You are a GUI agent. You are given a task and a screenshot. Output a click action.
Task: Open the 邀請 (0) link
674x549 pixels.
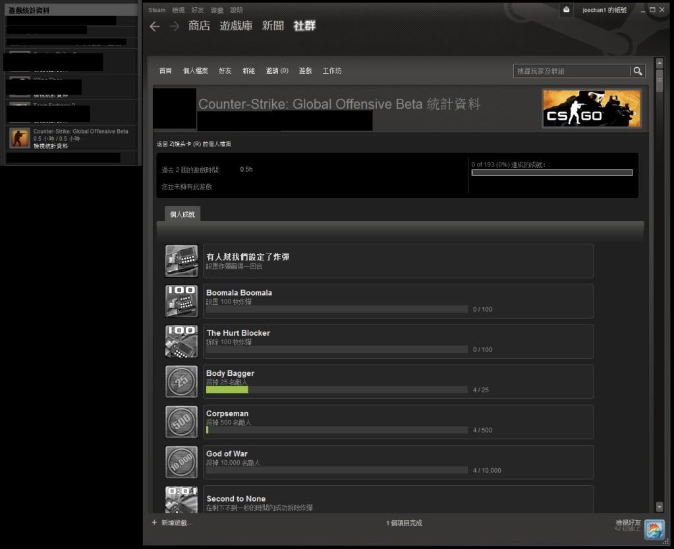[277, 70]
